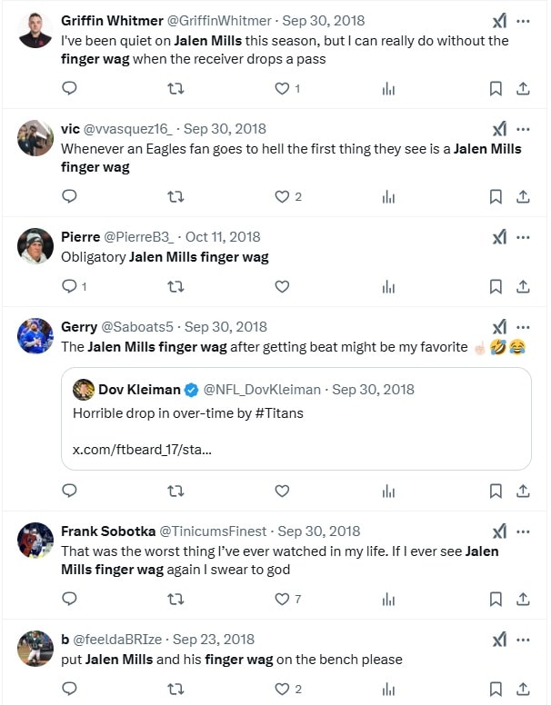Click vic's profile picture

[35, 138]
